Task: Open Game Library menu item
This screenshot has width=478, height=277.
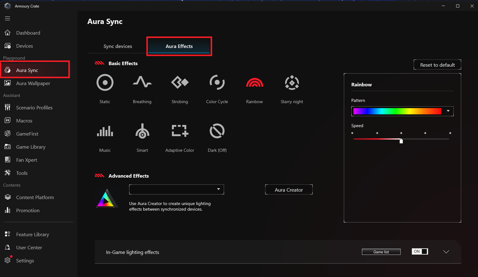Action: pyautogui.click(x=31, y=147)
